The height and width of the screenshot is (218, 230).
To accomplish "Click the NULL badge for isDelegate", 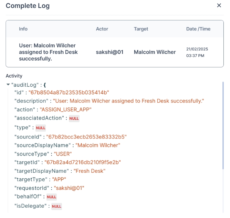I will tap(56, 206).
